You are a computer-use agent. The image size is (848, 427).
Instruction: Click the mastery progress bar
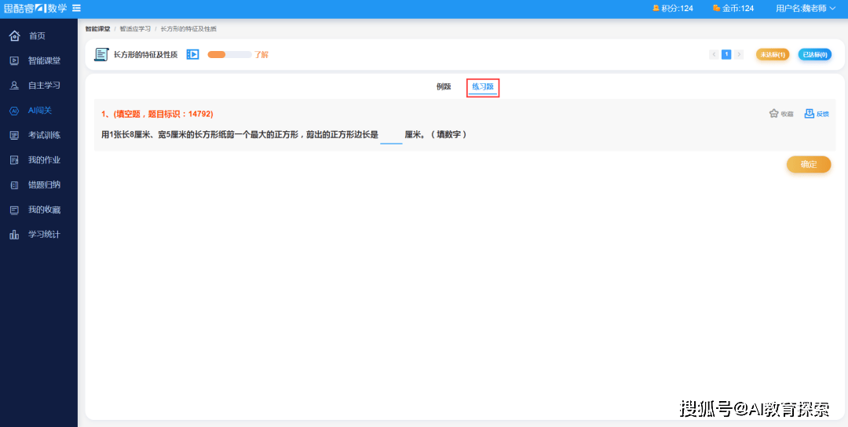coord(229,55)
